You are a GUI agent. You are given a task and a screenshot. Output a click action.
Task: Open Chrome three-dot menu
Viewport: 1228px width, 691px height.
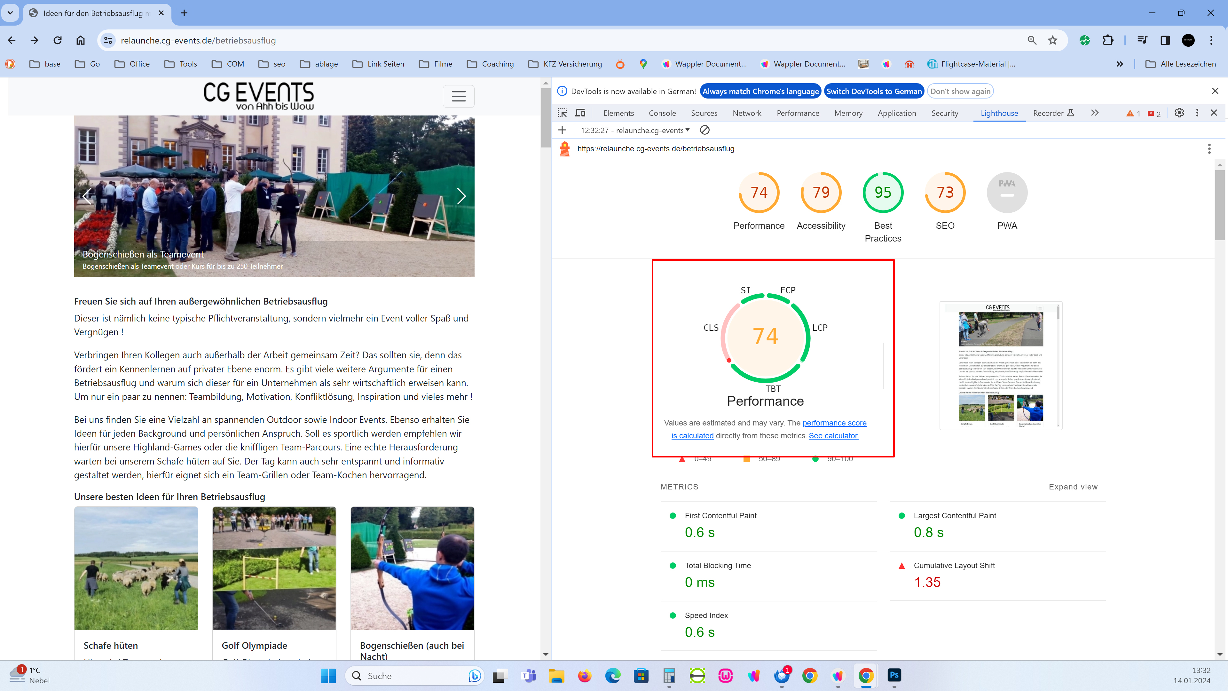(x=1211, y=41)
